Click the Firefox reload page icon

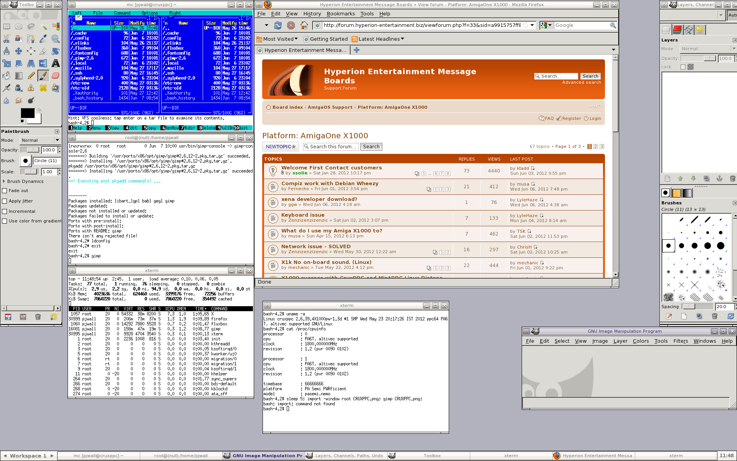tap(278, 25)
